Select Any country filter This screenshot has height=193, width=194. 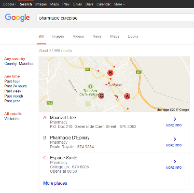point(14,59)
